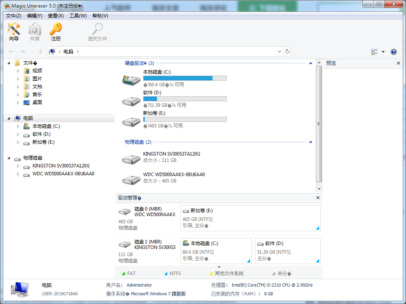Select 图片 folder in the tree
406x304 pixels.
click(37, 79)
